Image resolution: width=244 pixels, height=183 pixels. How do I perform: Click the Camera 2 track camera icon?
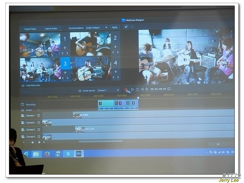(23, 123)
